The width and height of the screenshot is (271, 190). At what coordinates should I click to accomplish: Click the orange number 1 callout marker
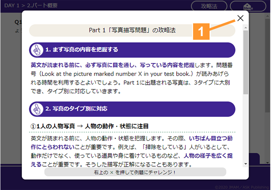(201, 32)
